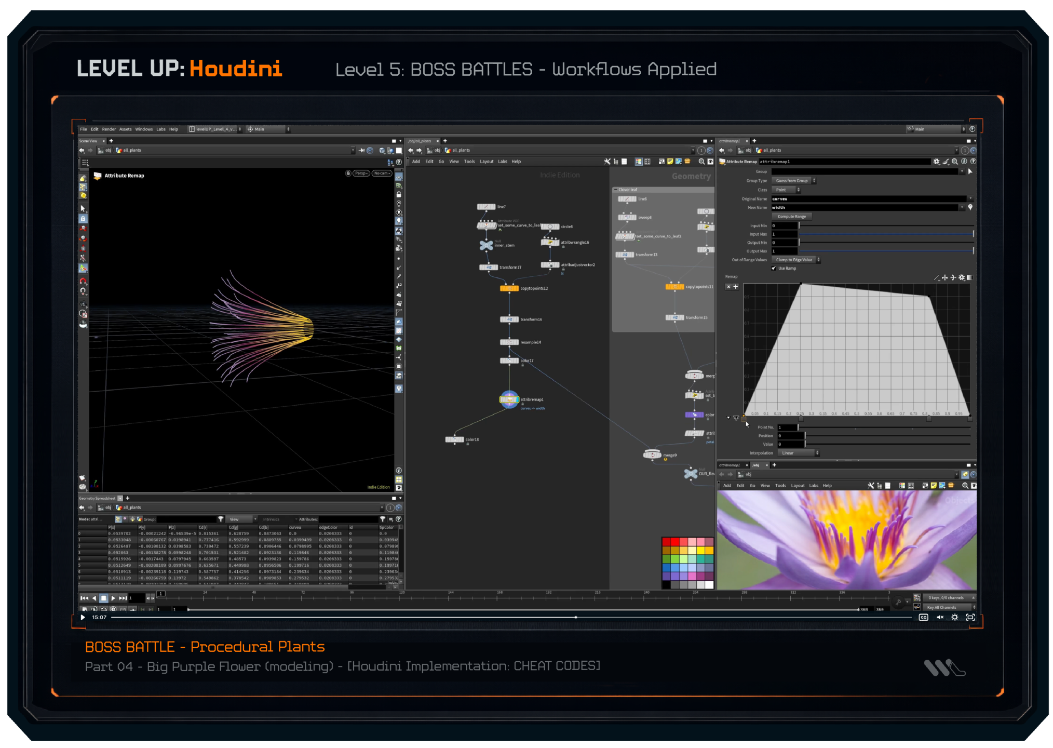Select the attribremap1 node in network

pos(509,399)
